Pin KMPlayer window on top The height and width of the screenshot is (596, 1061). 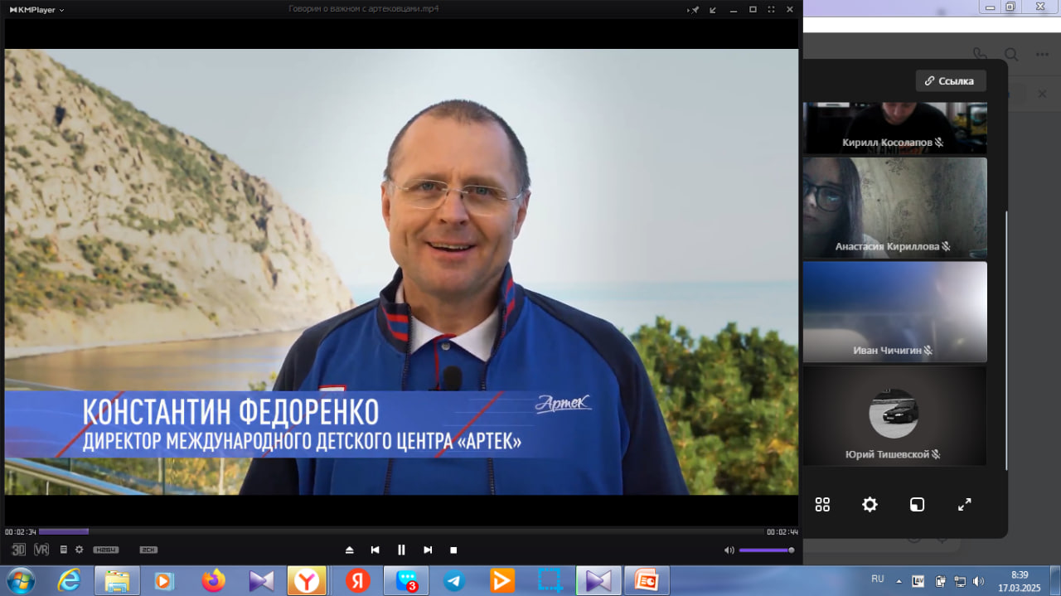pos(694,9)
